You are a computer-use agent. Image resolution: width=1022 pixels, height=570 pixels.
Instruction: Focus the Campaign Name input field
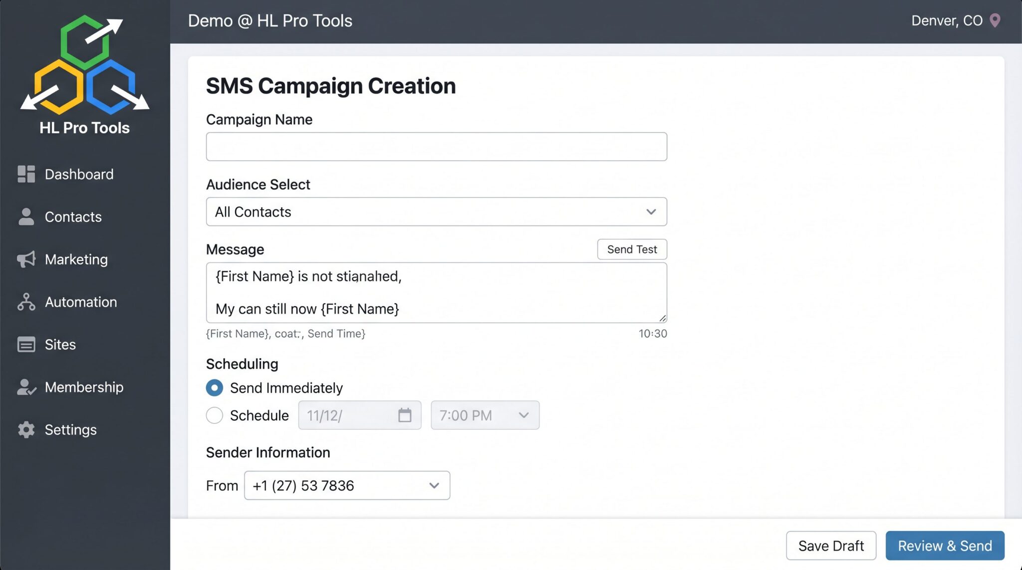click(436, 147)
